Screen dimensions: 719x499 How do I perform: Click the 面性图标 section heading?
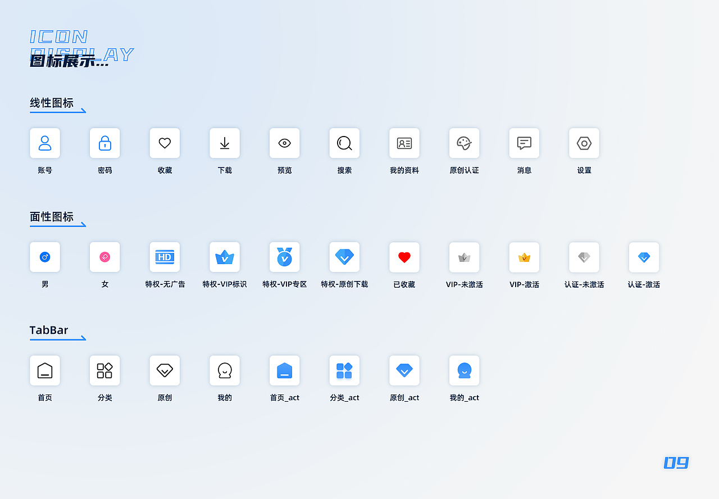tap(52, 217)
